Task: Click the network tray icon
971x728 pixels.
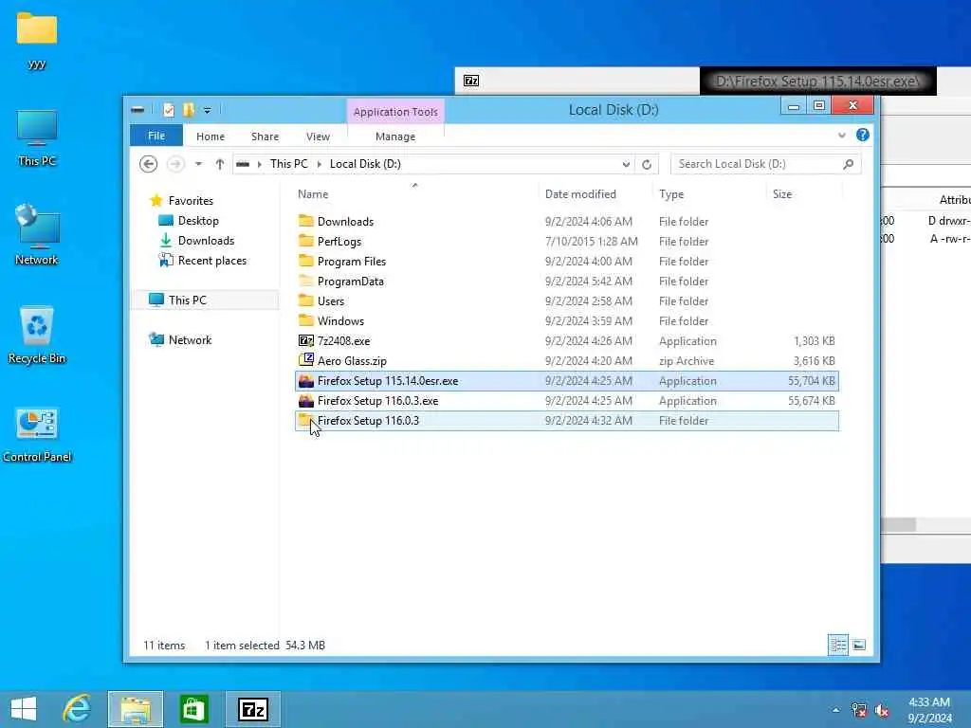Action: click(859, 710)
